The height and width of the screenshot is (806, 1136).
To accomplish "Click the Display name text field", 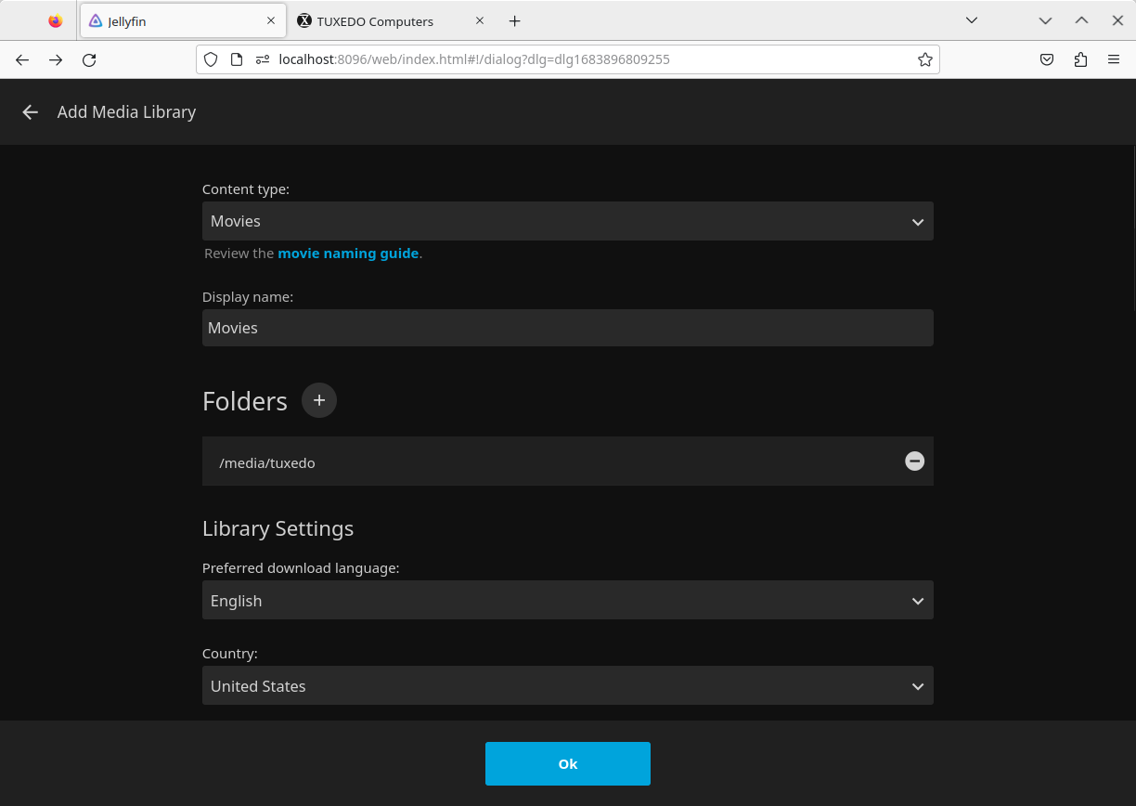I will coord(567,328).
